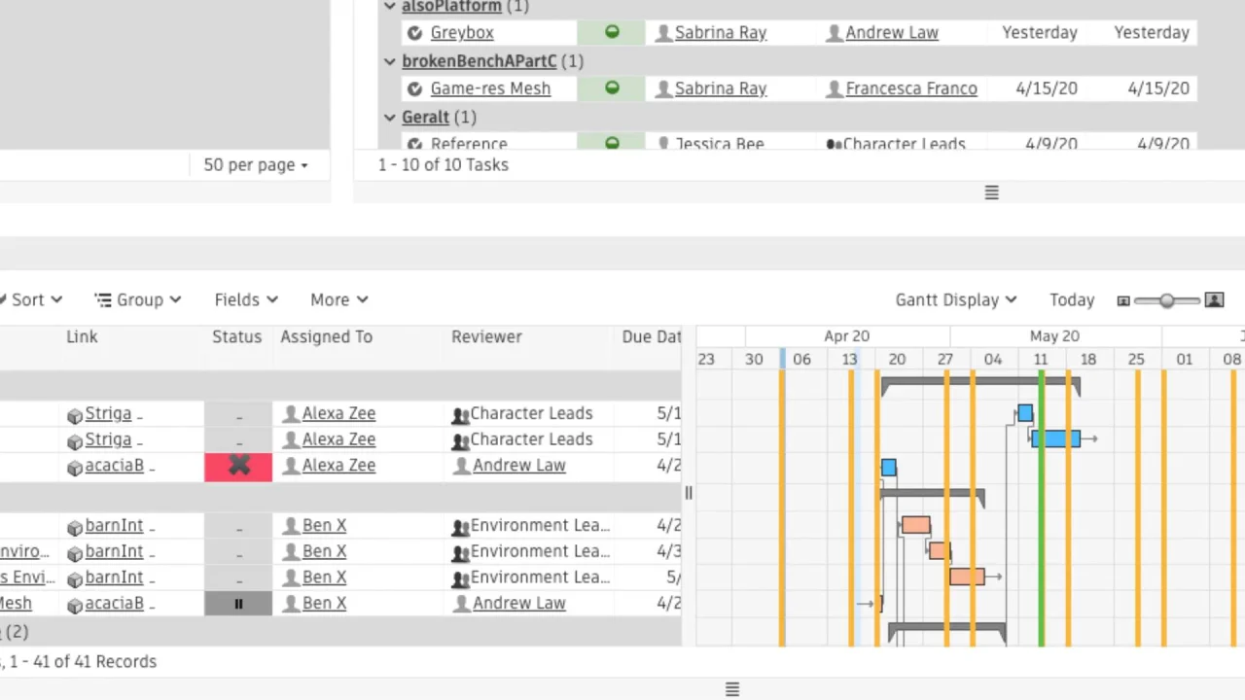Adjust the Gantt zoom slider handle
This screenshot has width=1245, height=700.
[x=1167, y=300]
